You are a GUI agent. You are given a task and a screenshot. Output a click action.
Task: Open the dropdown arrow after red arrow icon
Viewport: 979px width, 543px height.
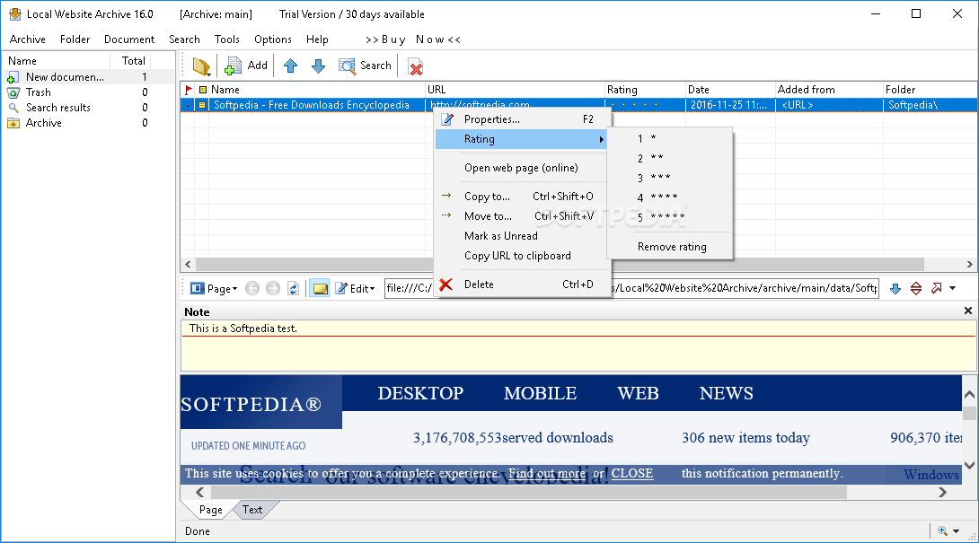[952, 288]
